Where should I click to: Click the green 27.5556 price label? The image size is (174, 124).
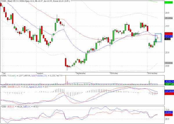(x=169, y=2)
